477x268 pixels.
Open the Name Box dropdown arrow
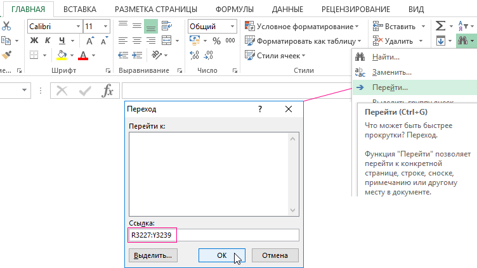point(24,90)
